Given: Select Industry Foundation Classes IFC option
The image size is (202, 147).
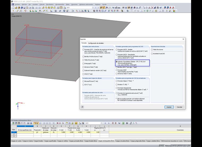Looking at the screenshot, I should pyautogui.click(x=117, y=62).
